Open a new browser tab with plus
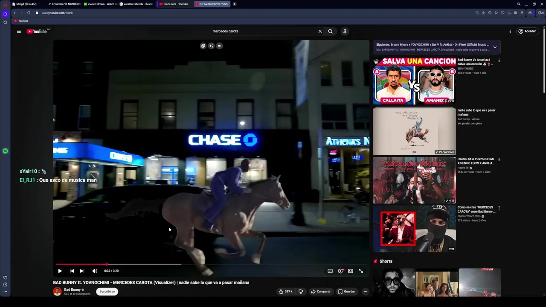546x307 pixels. pos(234,4)
